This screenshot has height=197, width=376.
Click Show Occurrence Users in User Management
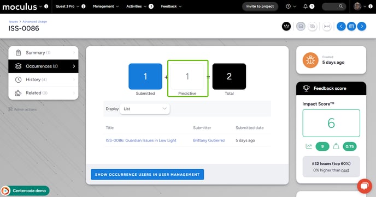point(147,175)
